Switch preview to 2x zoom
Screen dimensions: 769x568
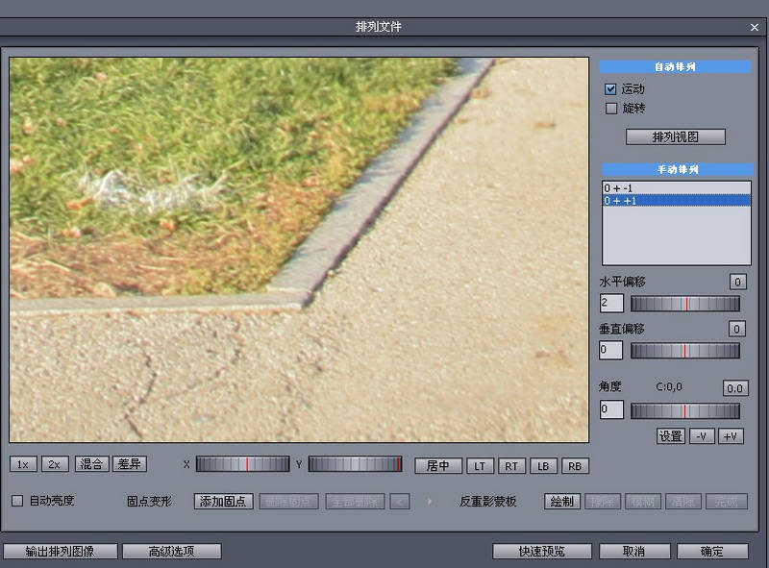pyautogui.click(x=56, y=464)
